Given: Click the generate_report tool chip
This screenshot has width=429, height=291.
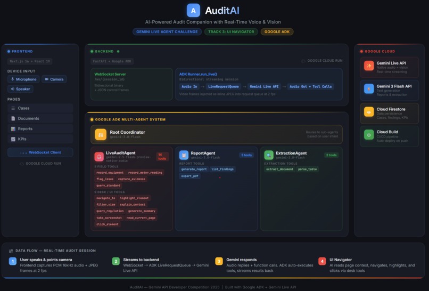Looking at the screenshot, I should 194,169.
